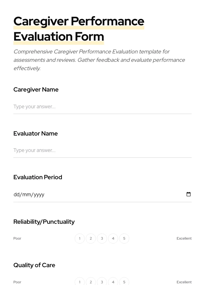205x285 pixels.
Task: Select rating 2 for Reliability/Punctuality
Action: tap(91, 239)
